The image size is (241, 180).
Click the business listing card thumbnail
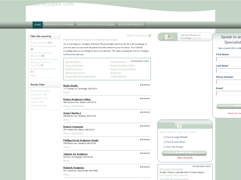tap(168, 37)
